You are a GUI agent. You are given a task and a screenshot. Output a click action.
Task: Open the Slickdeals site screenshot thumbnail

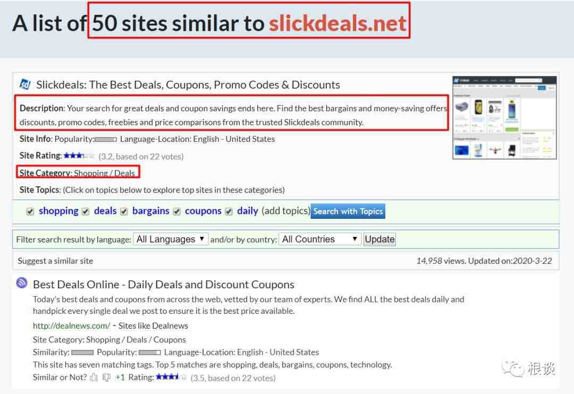pyautogui.click(x=504, y=117)
